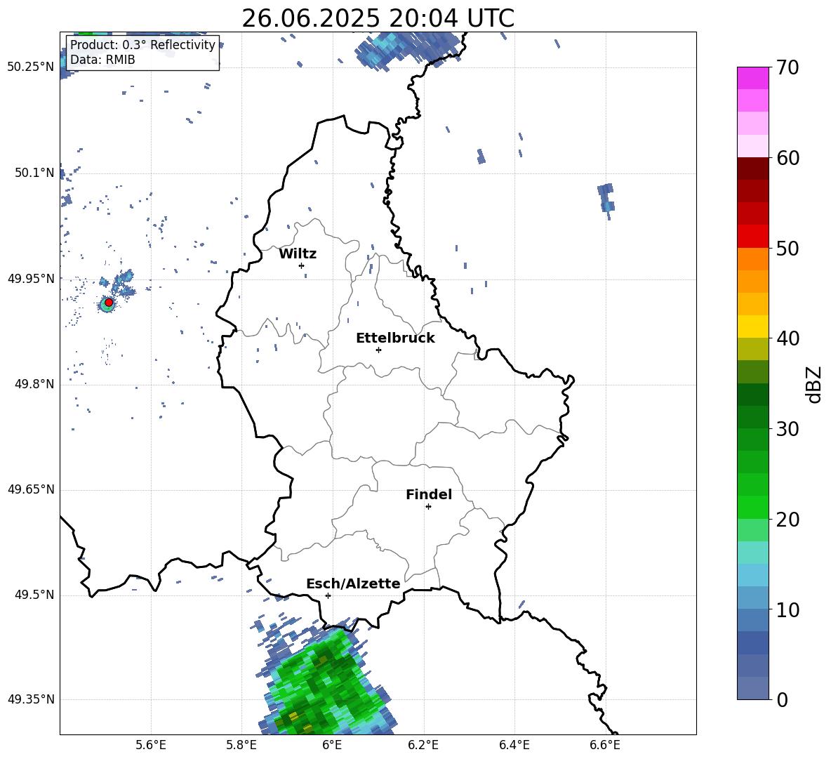Click the 70 tick on colorbar
The image size is (831, 759).
(x=787, y=68)
